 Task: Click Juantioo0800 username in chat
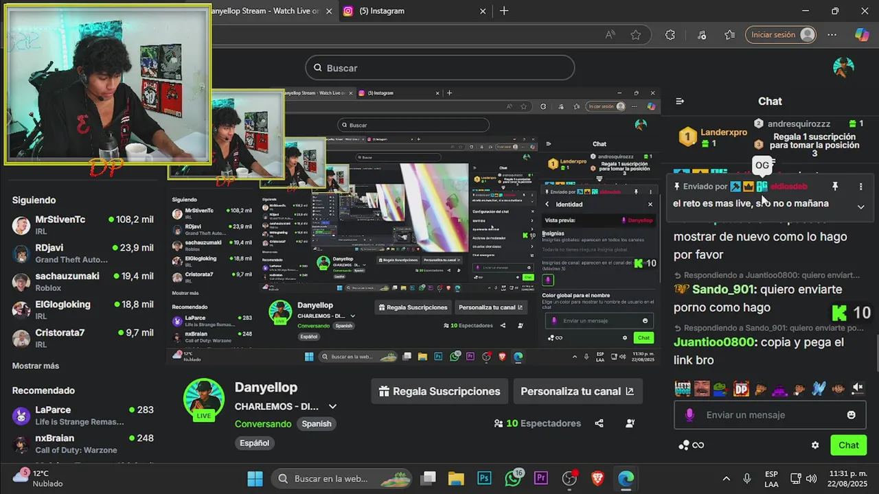tap(714, 342)
